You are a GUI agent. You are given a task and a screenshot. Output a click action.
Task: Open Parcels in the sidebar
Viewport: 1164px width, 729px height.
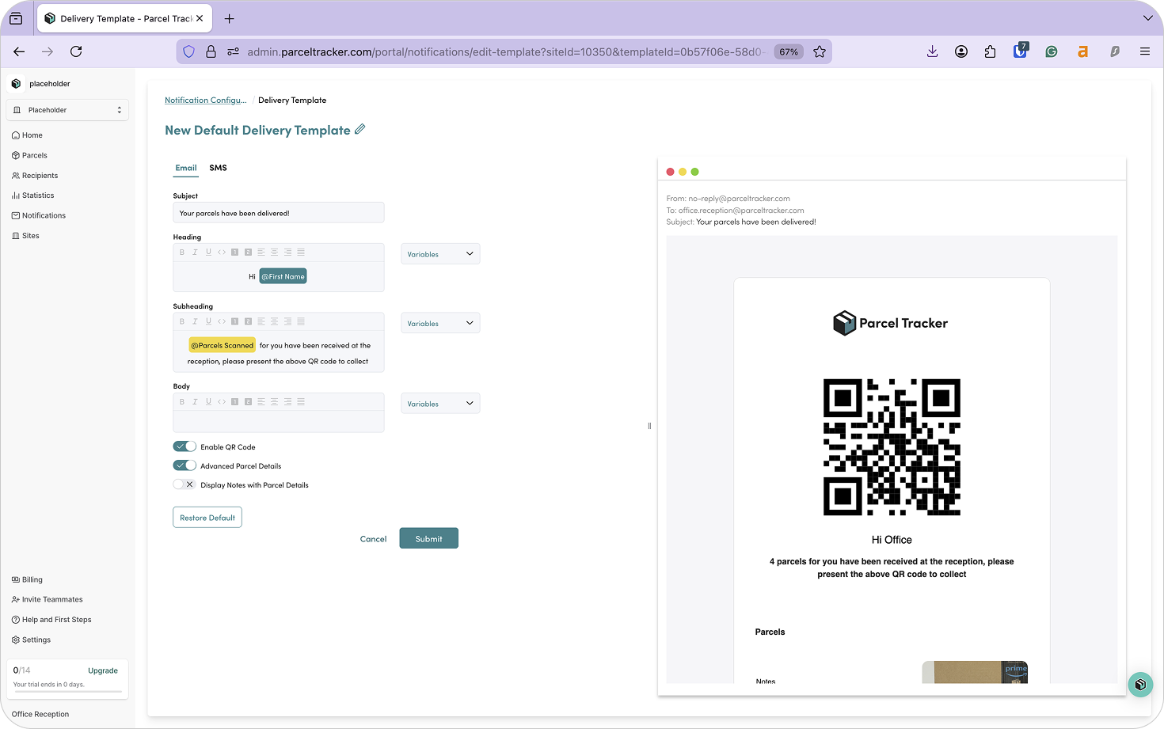tap(29, 155)
